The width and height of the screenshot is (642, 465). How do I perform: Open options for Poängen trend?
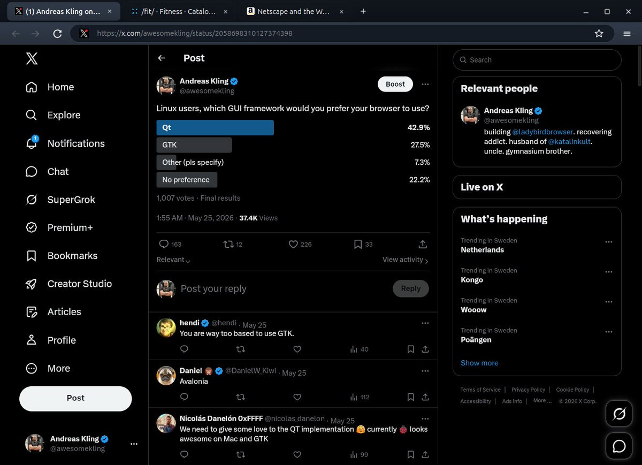click(x=609, y=332)
